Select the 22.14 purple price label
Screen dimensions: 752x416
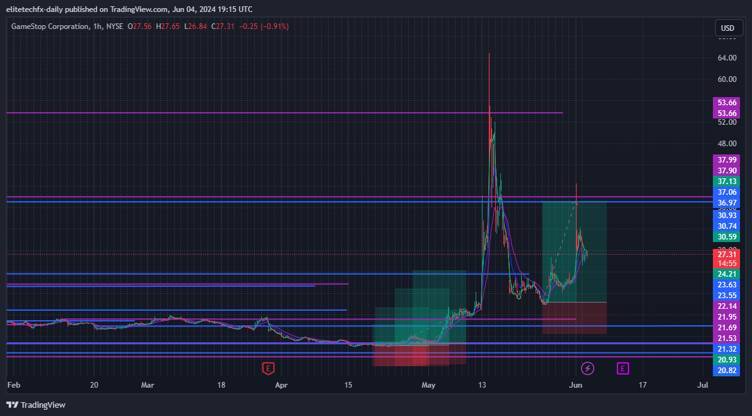click(x=727, y=306)
